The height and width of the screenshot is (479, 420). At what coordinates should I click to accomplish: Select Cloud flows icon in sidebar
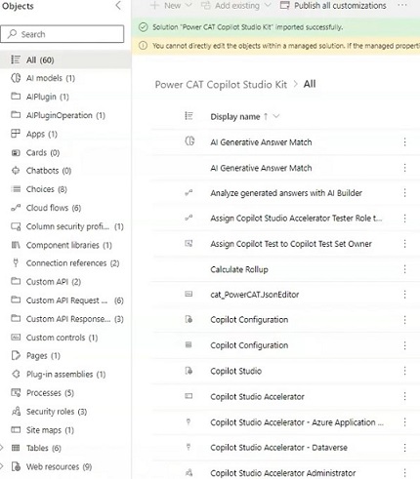click(x=16, y=208)
